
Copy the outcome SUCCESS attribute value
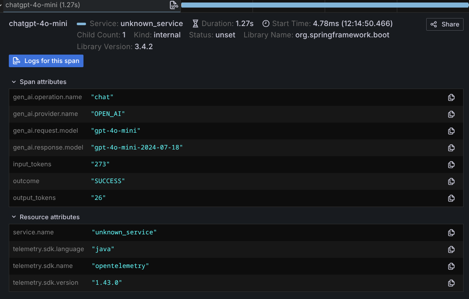tap(451, 181)
